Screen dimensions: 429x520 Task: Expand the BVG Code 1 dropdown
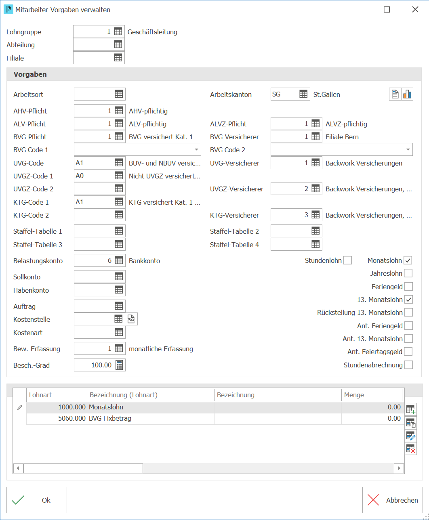pyautogui.click(x=196, y=149)
